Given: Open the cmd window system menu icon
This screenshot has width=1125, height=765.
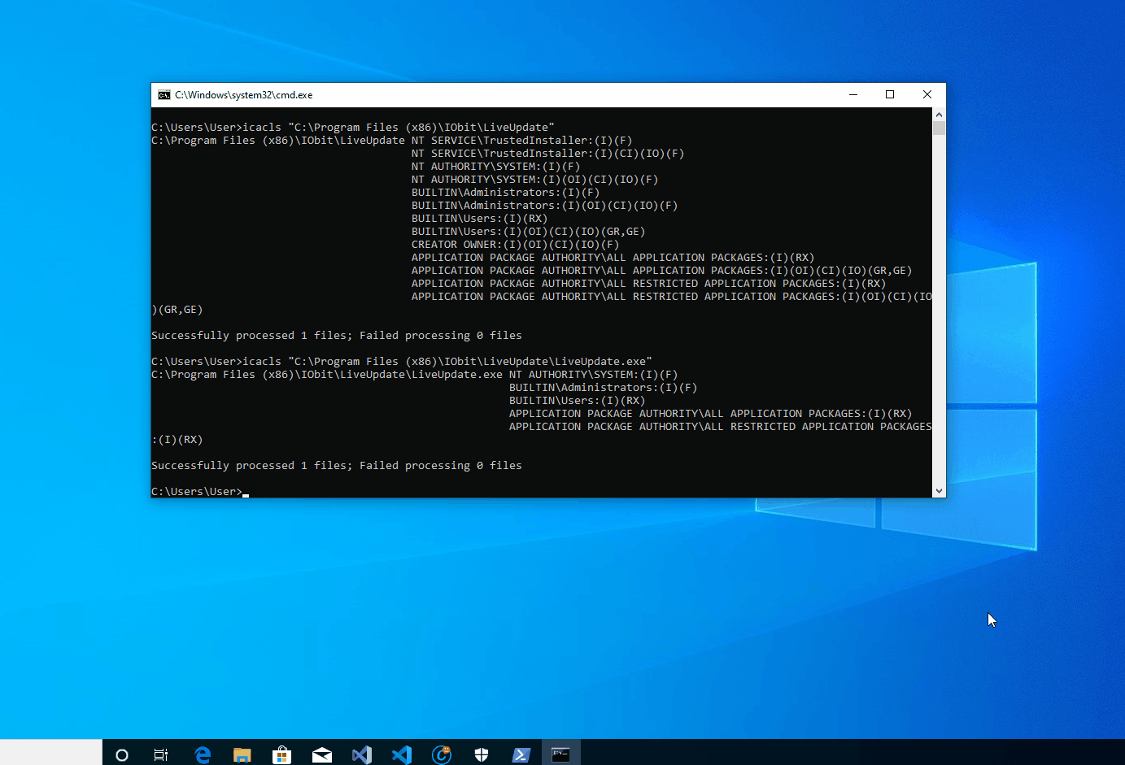Looking at the screenshot, I should pos(164,95).
